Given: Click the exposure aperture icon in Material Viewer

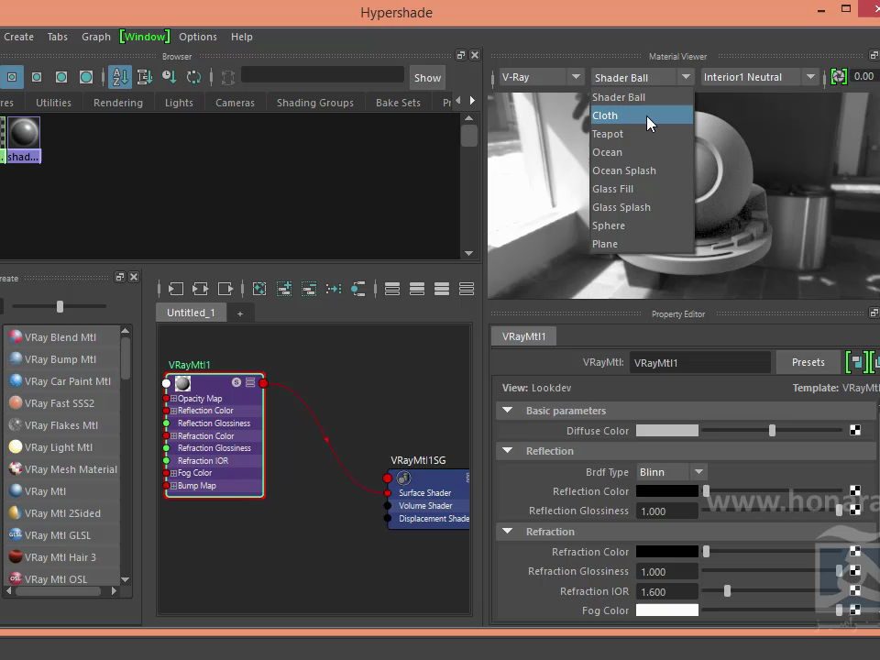Looking at the screenshot, I should (839, 77).
